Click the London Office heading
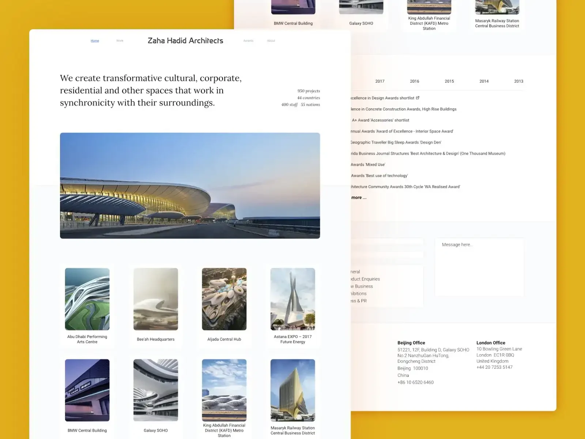 (491, 343)
